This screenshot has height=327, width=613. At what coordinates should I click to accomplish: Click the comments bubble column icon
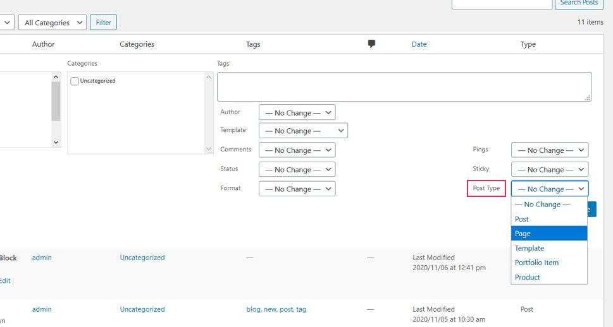[x=371, y=44]
